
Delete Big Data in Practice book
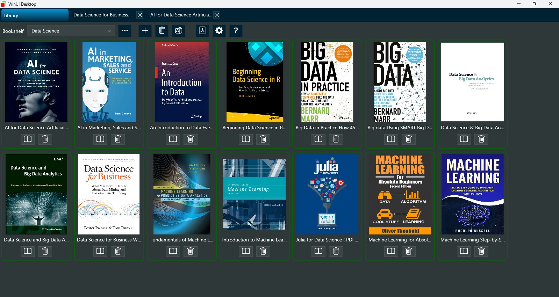pyautogui.click(x=336, y=139)
